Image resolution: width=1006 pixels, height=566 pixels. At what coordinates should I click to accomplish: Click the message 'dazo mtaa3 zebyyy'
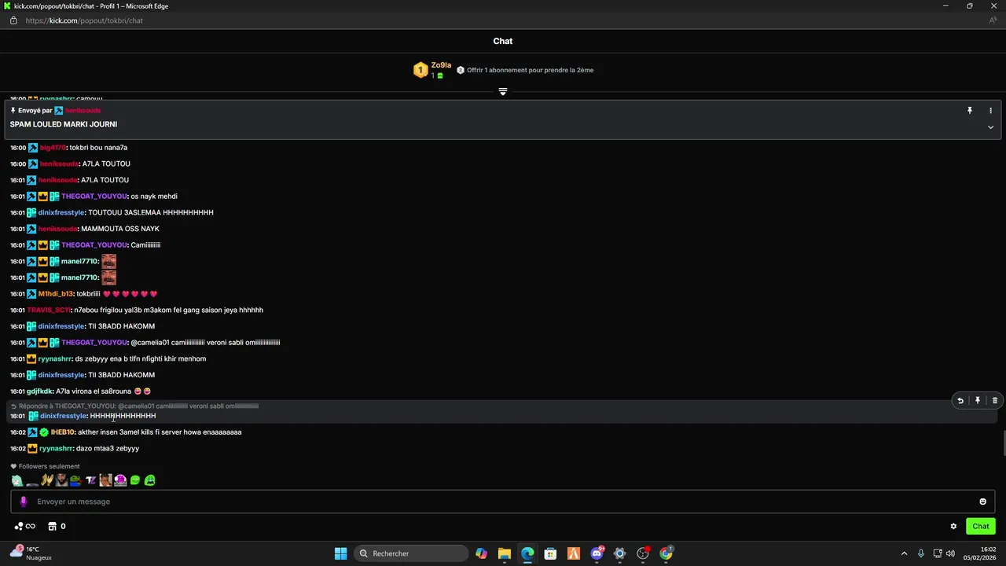(108, 449)
